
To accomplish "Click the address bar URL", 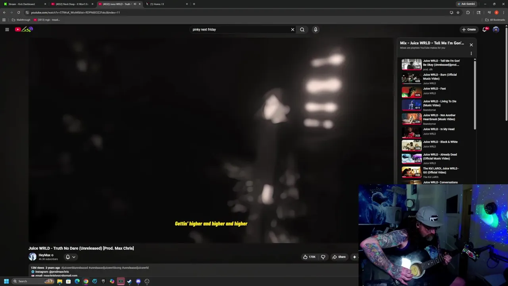I will coord(75,12).
